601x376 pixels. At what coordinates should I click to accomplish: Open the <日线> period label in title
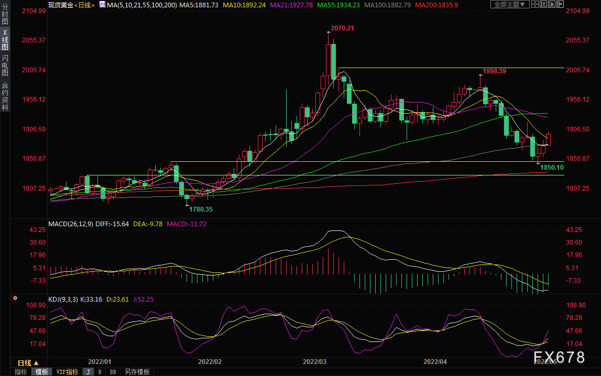click(x=84, y=5)
